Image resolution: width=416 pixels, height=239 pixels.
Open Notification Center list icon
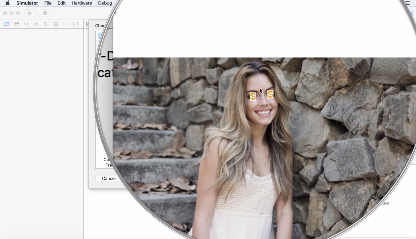[x=408, y=3]
